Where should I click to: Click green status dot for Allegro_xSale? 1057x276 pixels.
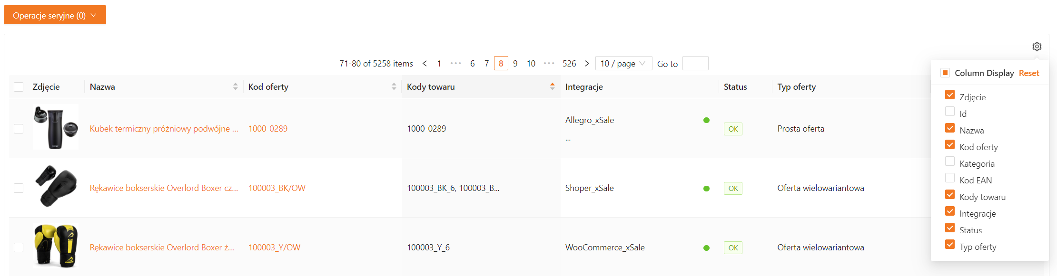pos(706,120)
